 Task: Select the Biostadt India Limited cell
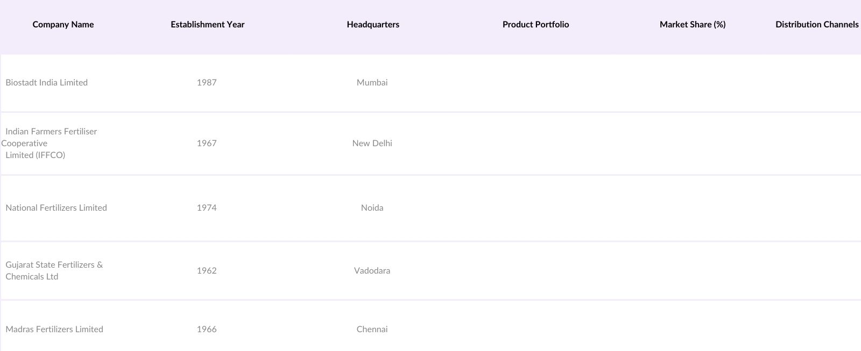(47, 83)
